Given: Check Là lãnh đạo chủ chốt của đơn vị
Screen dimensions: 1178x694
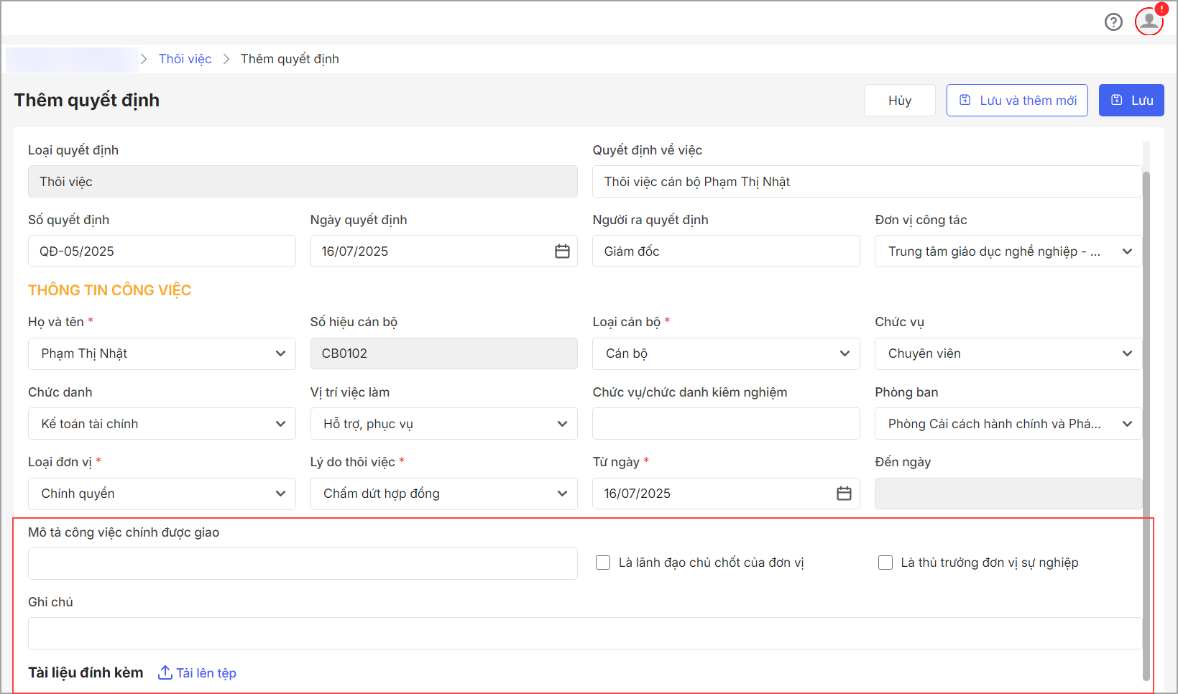Looking at the screenshot, I should (603, 563).
